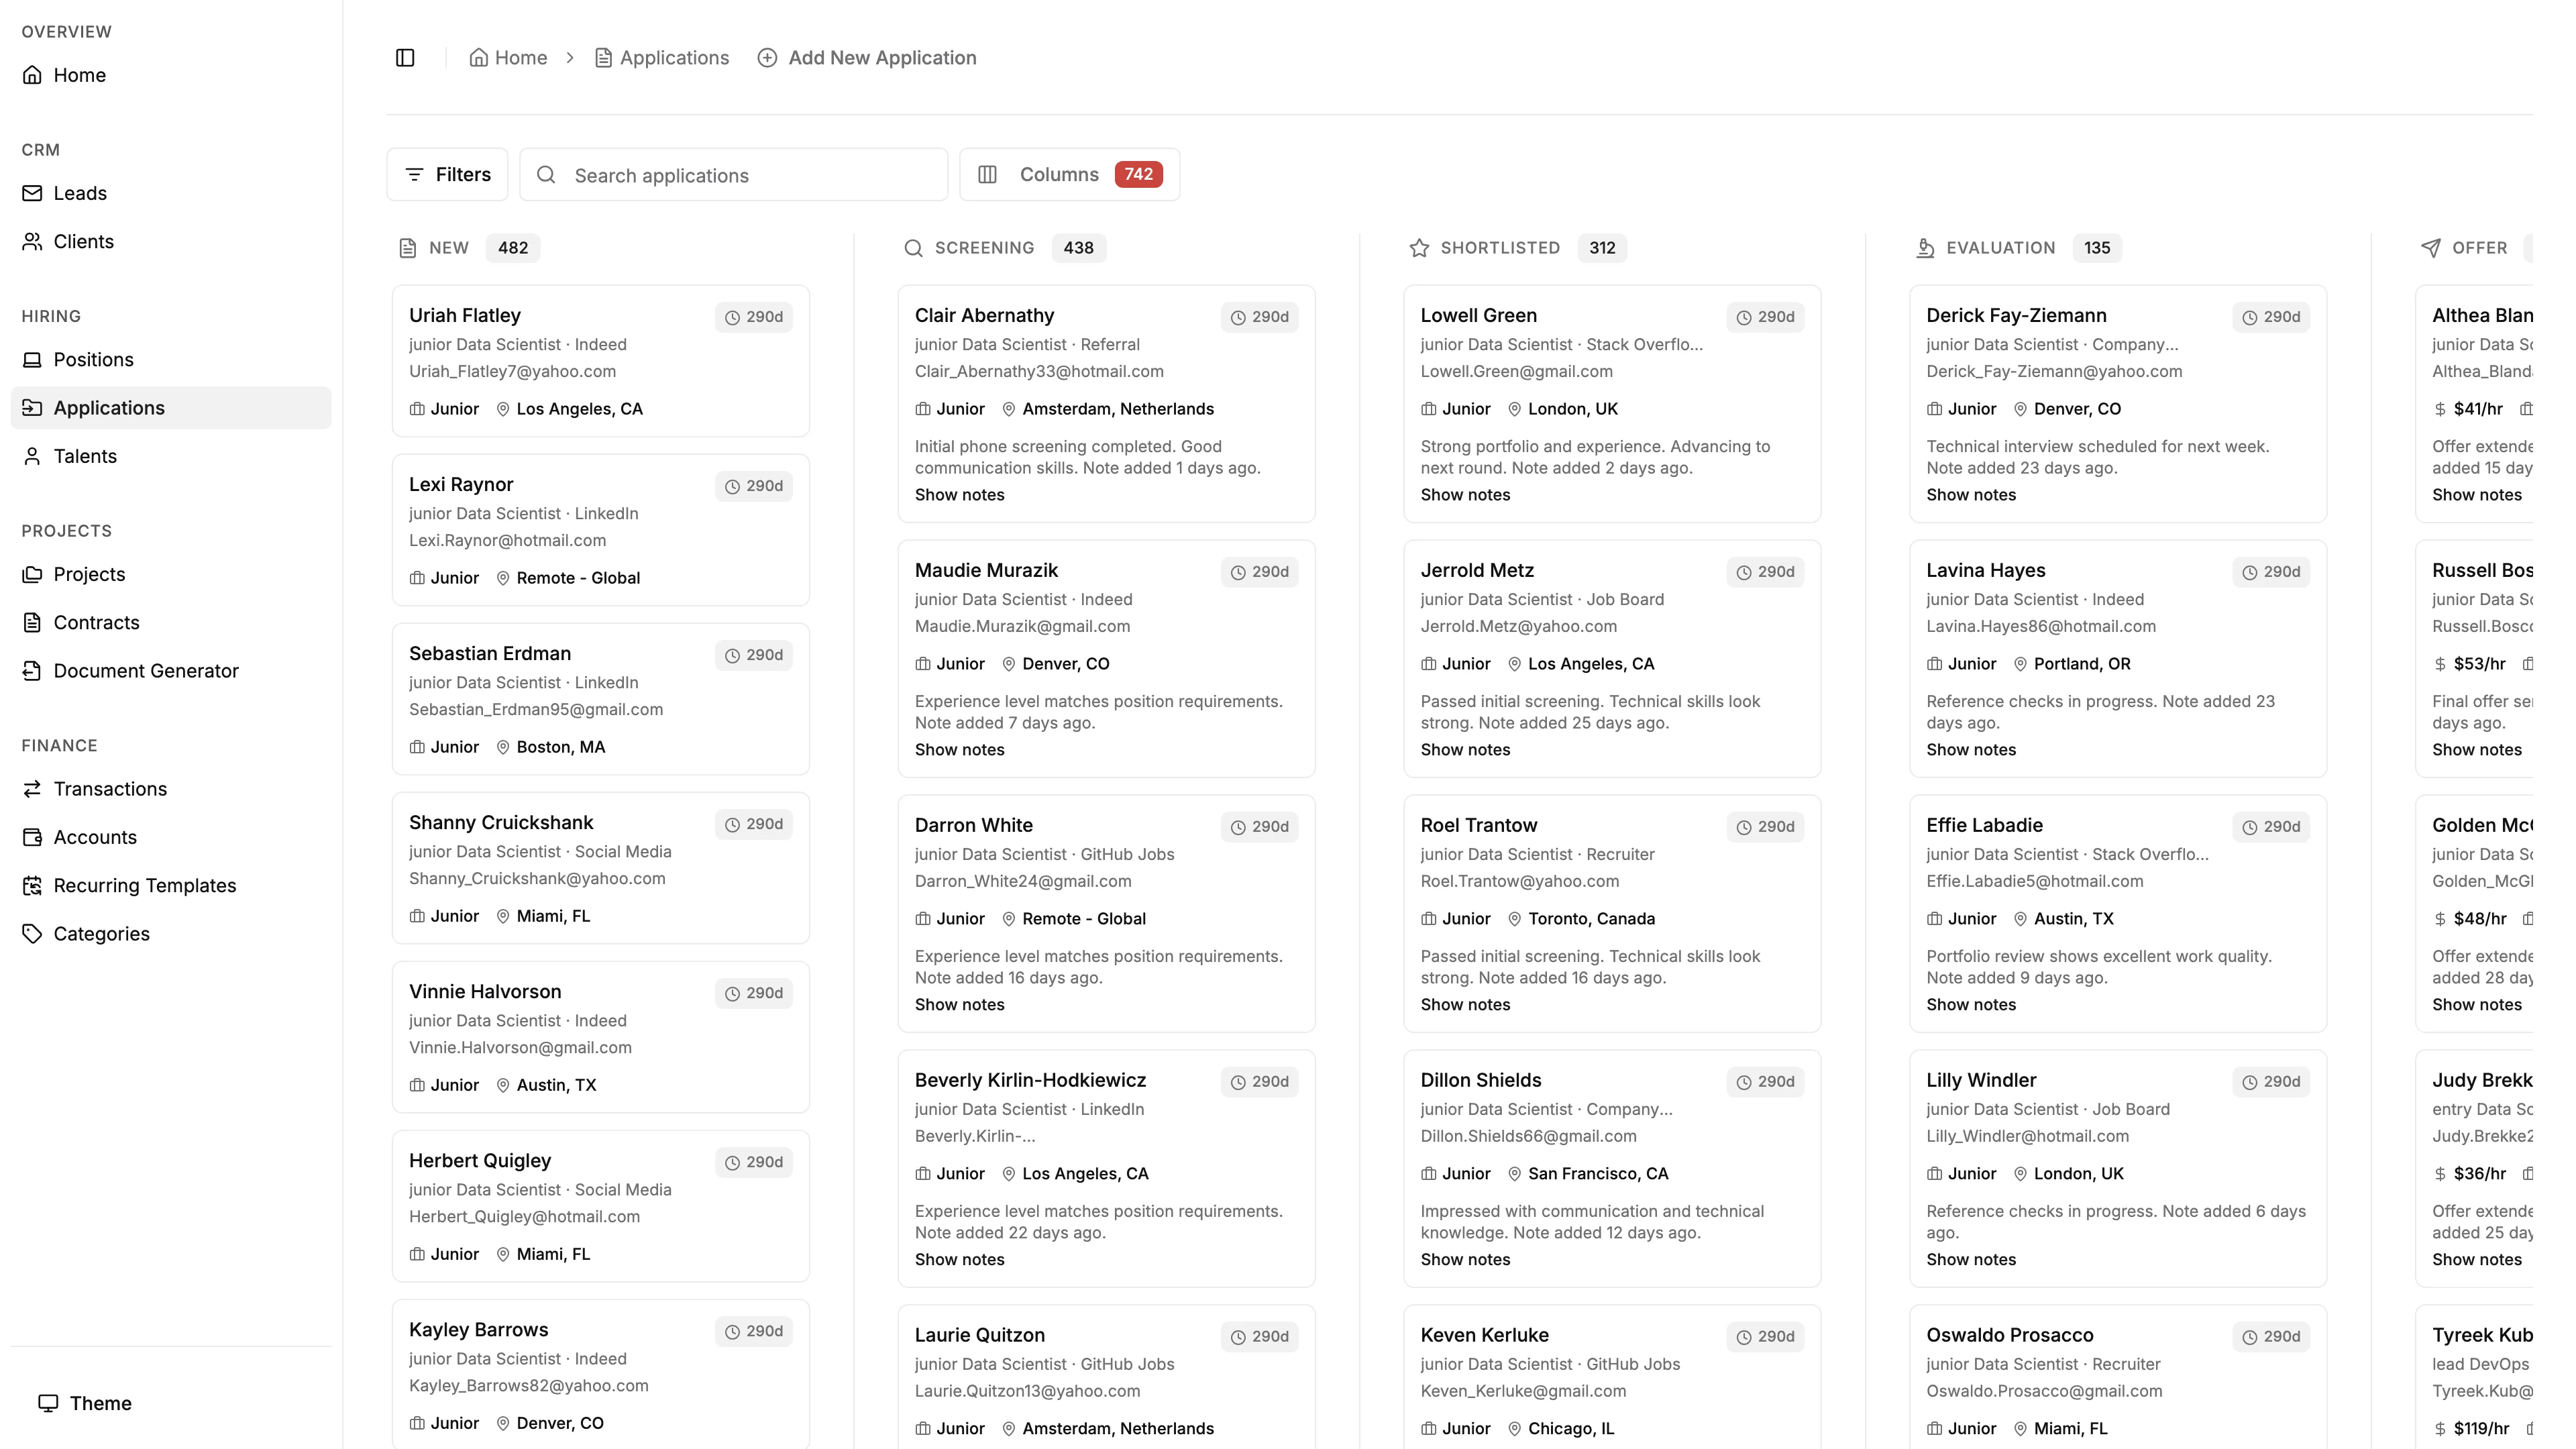Click the 290d badge on Sebastian Erdman
This screenshot has height=1449, width=2576.
point(754,655)
